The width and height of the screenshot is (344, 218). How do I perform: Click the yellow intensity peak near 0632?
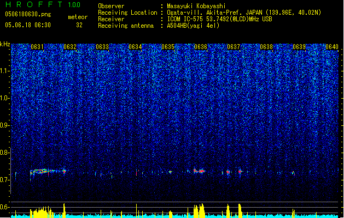tap(64, 210)
